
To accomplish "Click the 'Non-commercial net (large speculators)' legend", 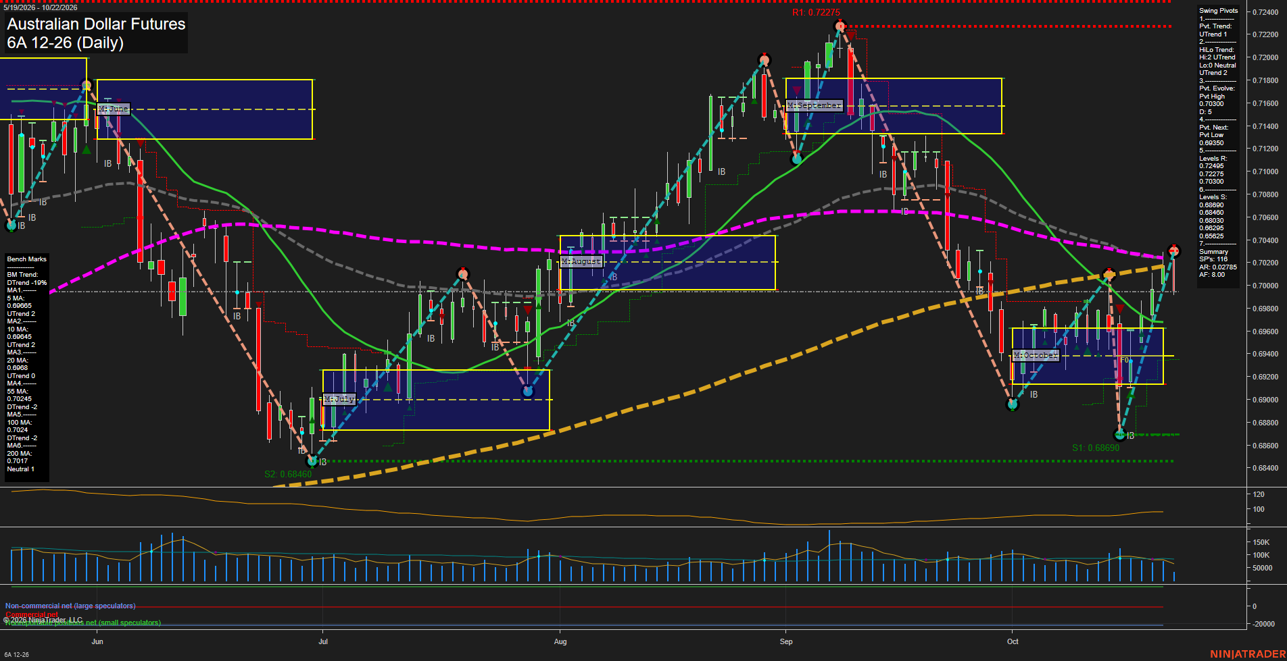I will [x=70, y=606].
